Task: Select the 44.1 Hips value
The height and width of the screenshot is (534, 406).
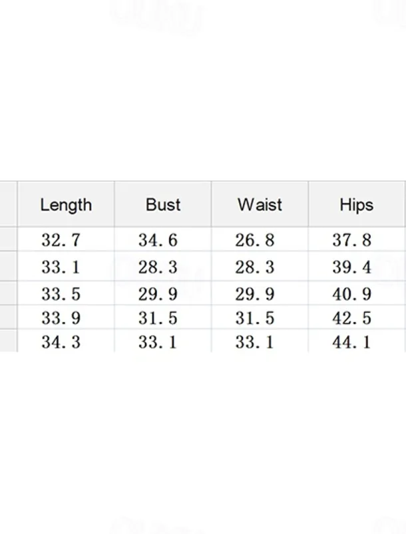Action: click(x=351, y=342)
